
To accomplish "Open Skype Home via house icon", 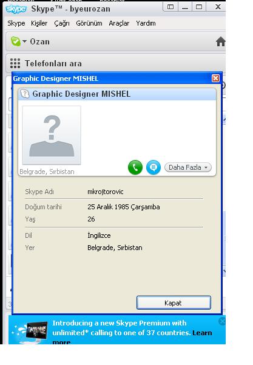I will pos(221,41).
